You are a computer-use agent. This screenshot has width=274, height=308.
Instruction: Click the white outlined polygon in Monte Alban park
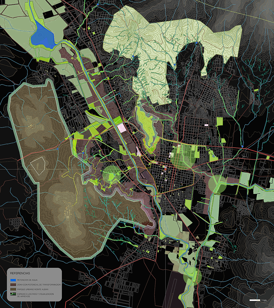pos(38,166)
